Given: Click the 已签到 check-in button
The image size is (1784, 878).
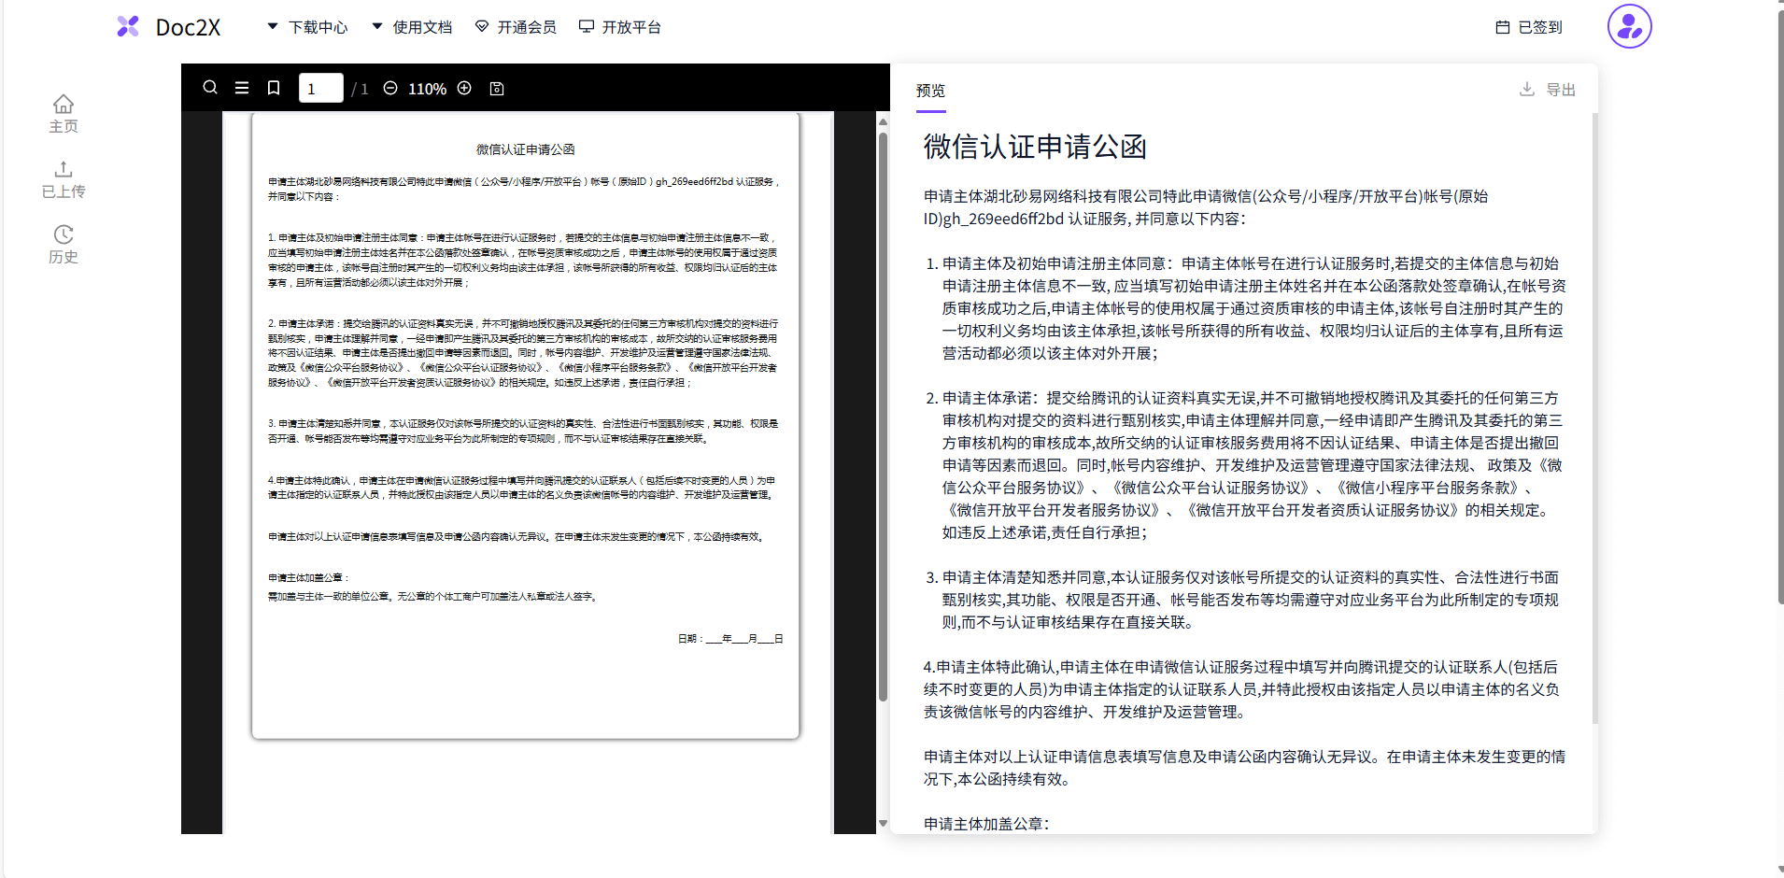Looking at the screenshot, I should 1529,27.
